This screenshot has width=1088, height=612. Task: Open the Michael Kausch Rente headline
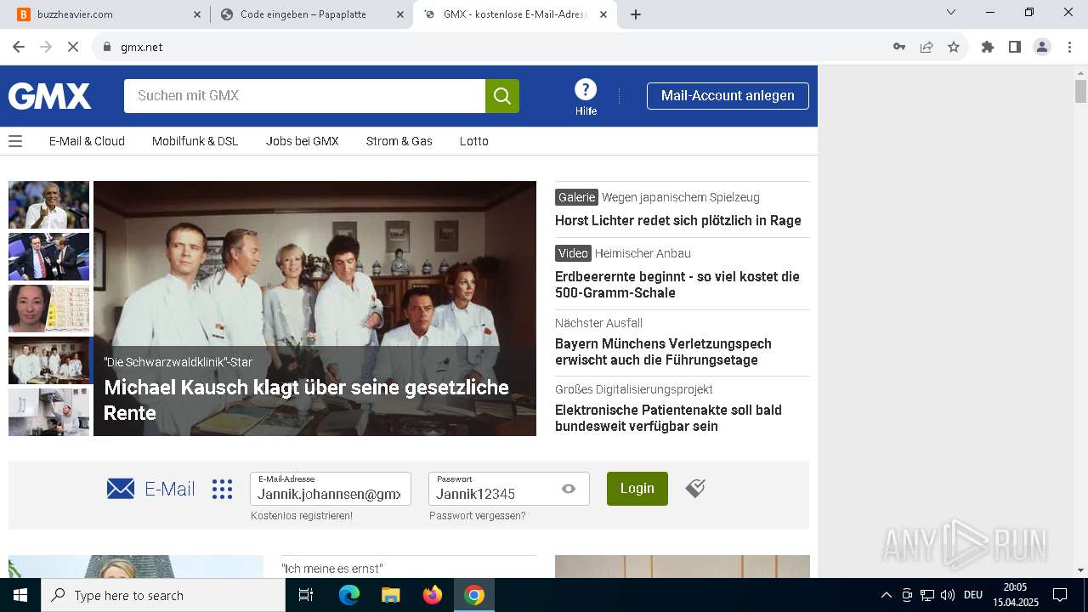pos(306,400)
